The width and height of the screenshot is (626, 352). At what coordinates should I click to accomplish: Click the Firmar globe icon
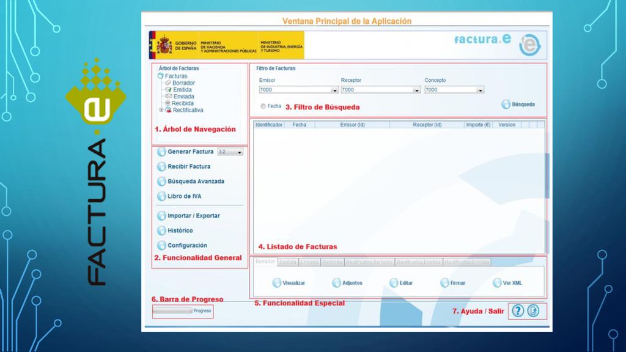tap(444, 282)
